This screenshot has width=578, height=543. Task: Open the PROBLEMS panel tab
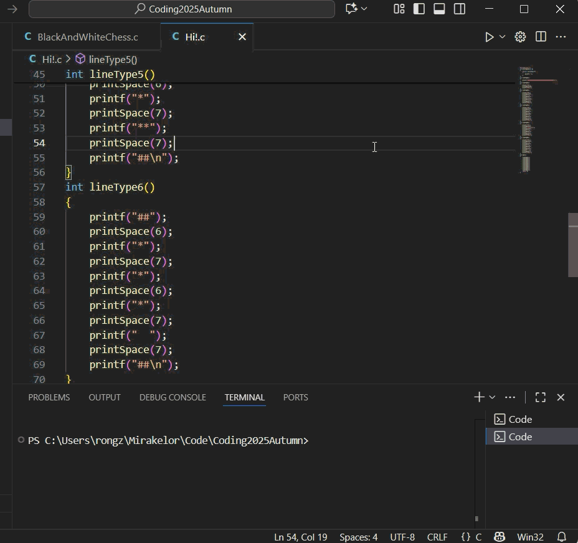click(x=49, y=397)
